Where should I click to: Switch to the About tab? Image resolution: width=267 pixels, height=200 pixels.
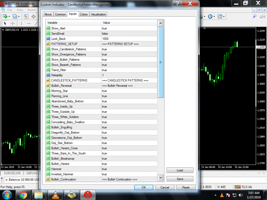[48, 14]
